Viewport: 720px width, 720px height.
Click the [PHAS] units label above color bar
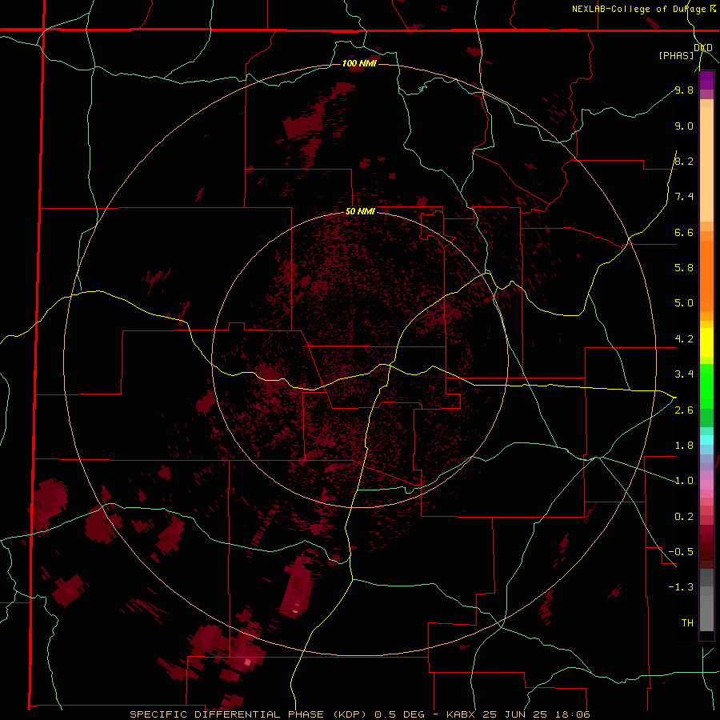tap(676, 55)
